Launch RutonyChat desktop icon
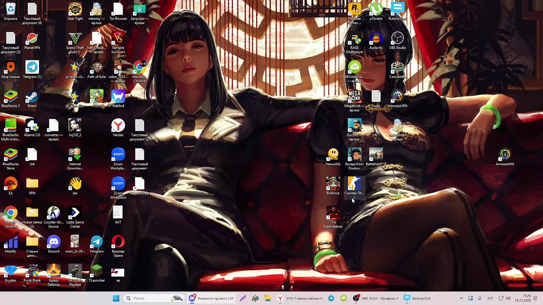The height and width of the screenshot is (305, 543). (x=397, y=12)
